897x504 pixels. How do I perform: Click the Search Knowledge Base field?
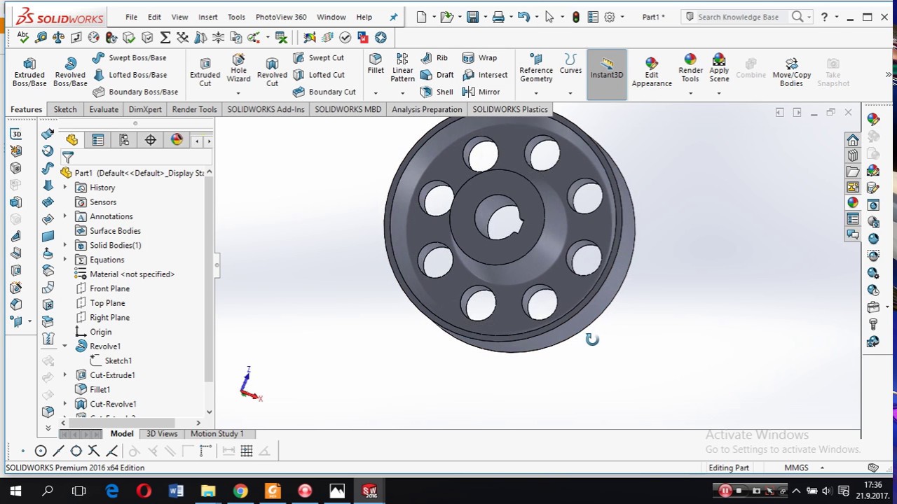point(738,17)
